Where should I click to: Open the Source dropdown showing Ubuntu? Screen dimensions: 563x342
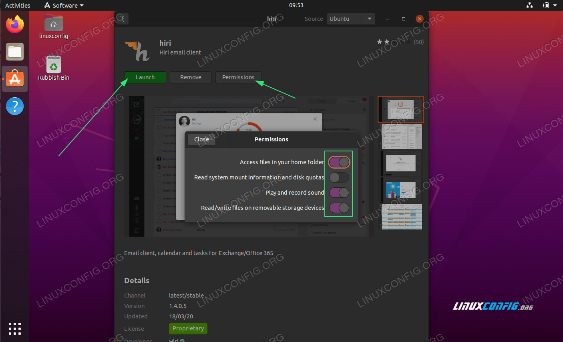(351, 19)
